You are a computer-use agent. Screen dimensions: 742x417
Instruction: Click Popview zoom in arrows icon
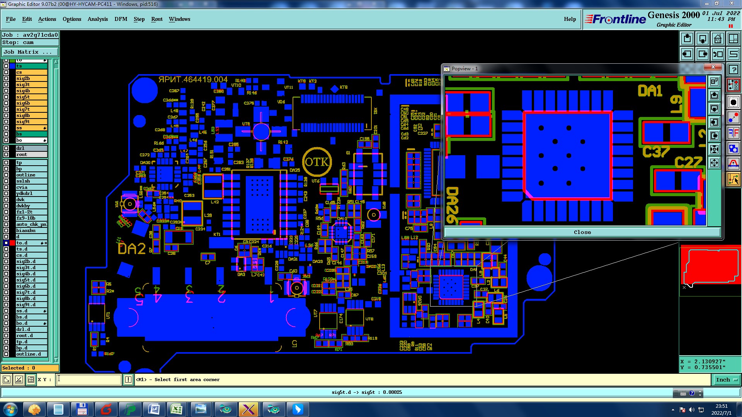point(715,149)
